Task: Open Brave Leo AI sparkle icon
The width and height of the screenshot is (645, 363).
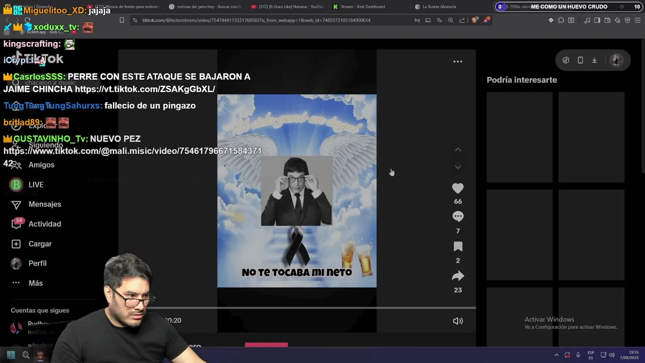Action: pyautogui.click(x=617, y=20)
